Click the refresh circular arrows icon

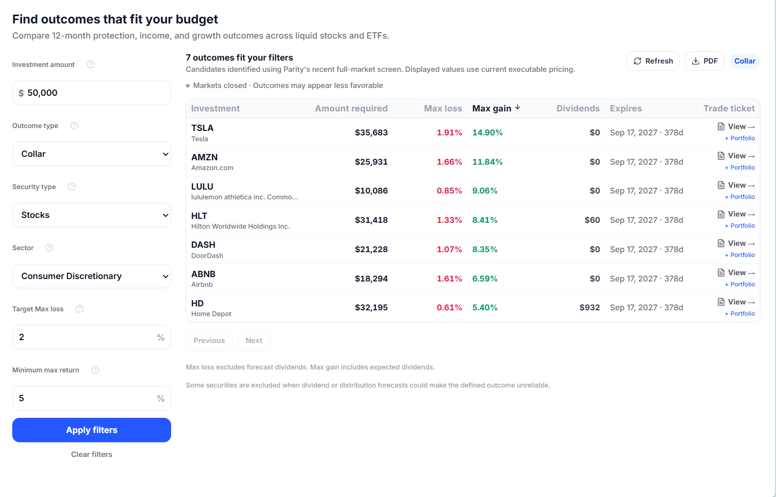pyautogui.click(x=638, y=61)
